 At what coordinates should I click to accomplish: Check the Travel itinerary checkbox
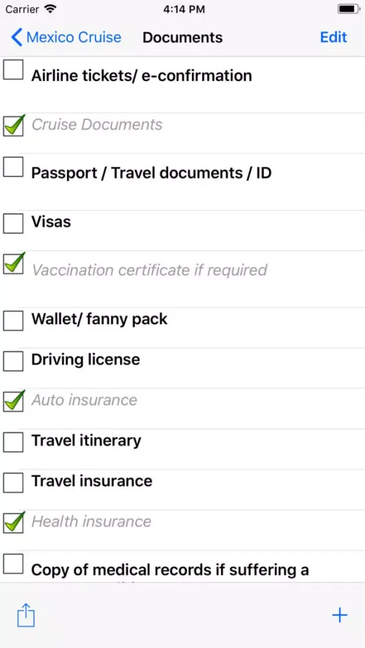point(13,442)
